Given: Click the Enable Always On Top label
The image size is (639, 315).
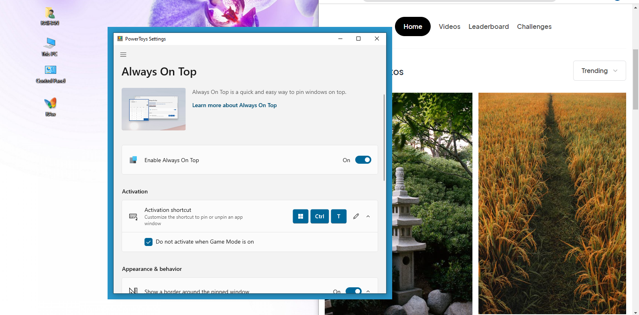Looking at the screenshot, I should (x=172, y=160).
